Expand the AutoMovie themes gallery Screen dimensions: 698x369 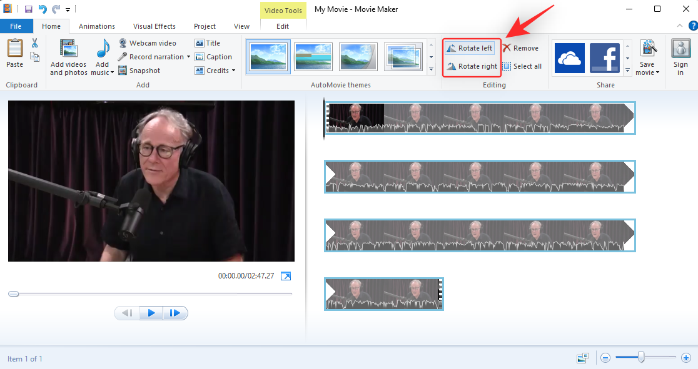(x=431, y=69)
